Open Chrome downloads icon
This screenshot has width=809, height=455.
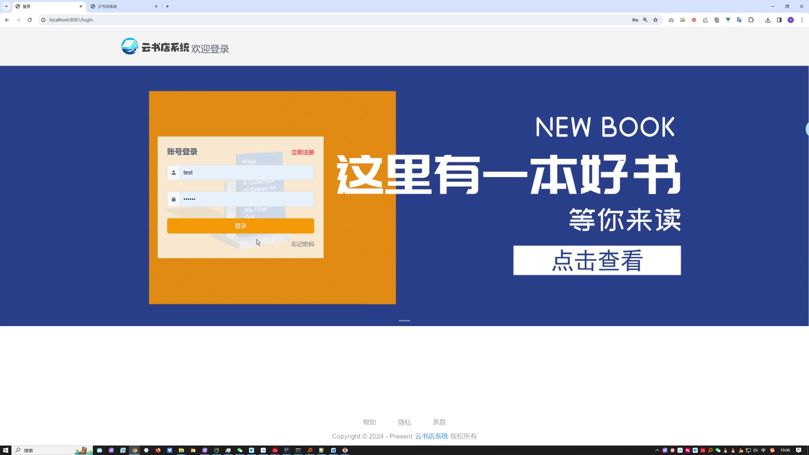(x=768, y=20)
